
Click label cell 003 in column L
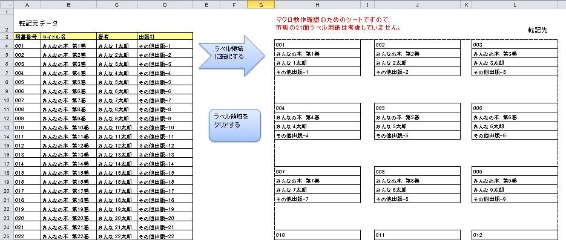tap(515, 45)
